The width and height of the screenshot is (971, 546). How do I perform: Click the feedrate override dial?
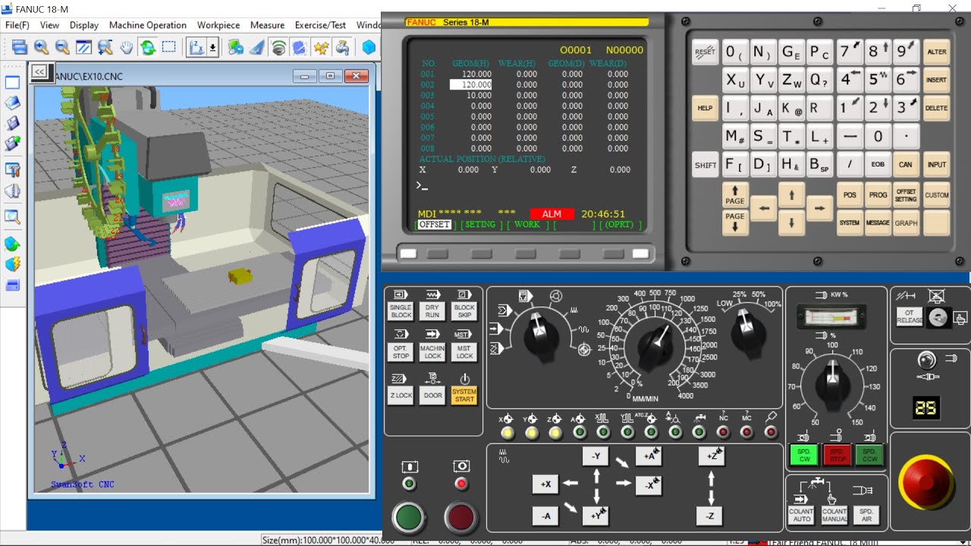655,344
